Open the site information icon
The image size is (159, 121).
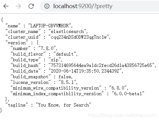(x=47, y=6)
